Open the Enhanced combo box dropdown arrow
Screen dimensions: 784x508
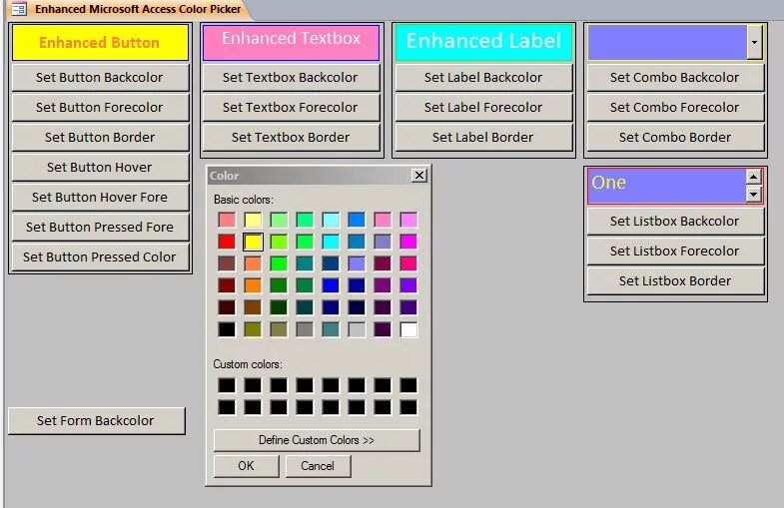[754, 42]
